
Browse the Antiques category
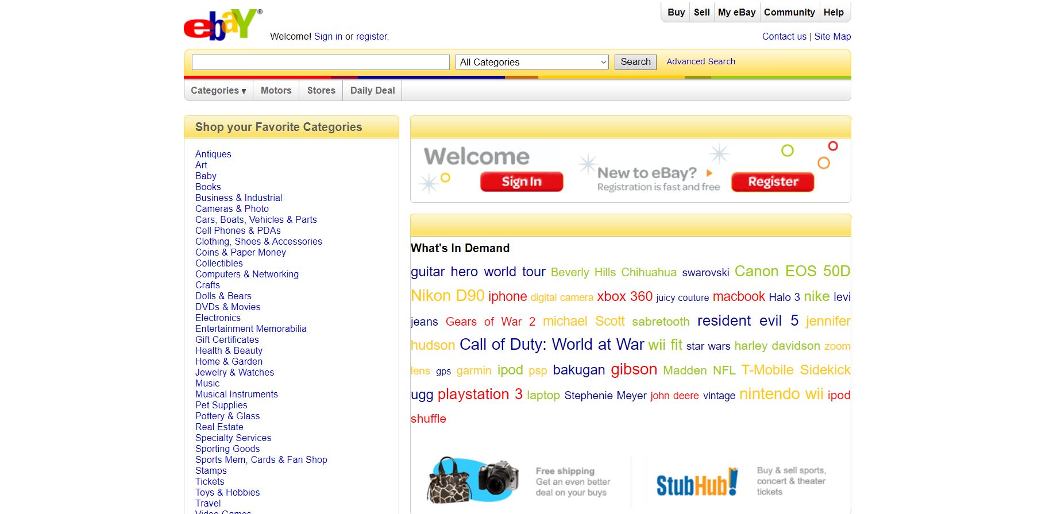213,154
